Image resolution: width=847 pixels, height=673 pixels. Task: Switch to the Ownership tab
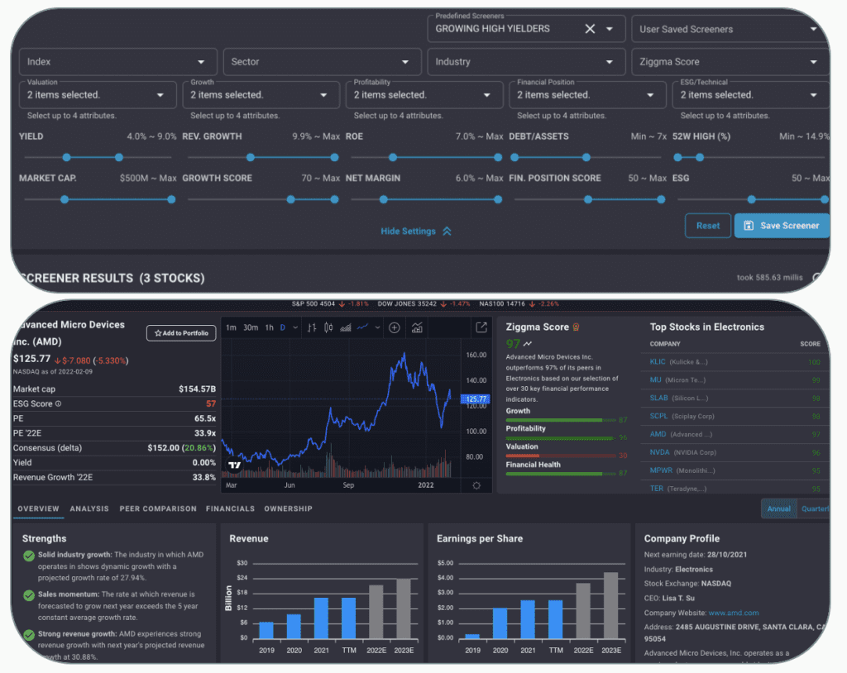coord(288,508)
